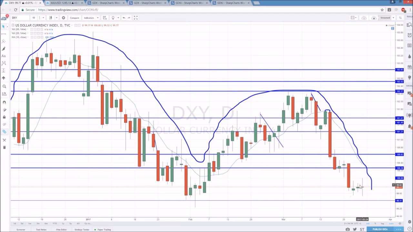Screen dimensions: 413x232
Task: Toggle the log scale button
Action: pos(382,224)
